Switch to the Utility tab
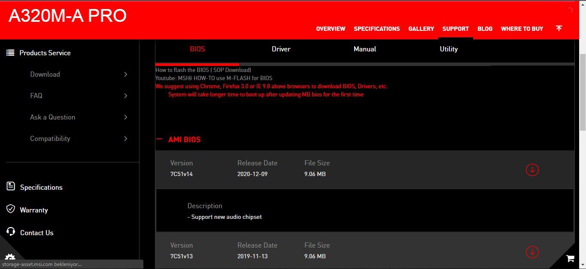 coord(448,49)
